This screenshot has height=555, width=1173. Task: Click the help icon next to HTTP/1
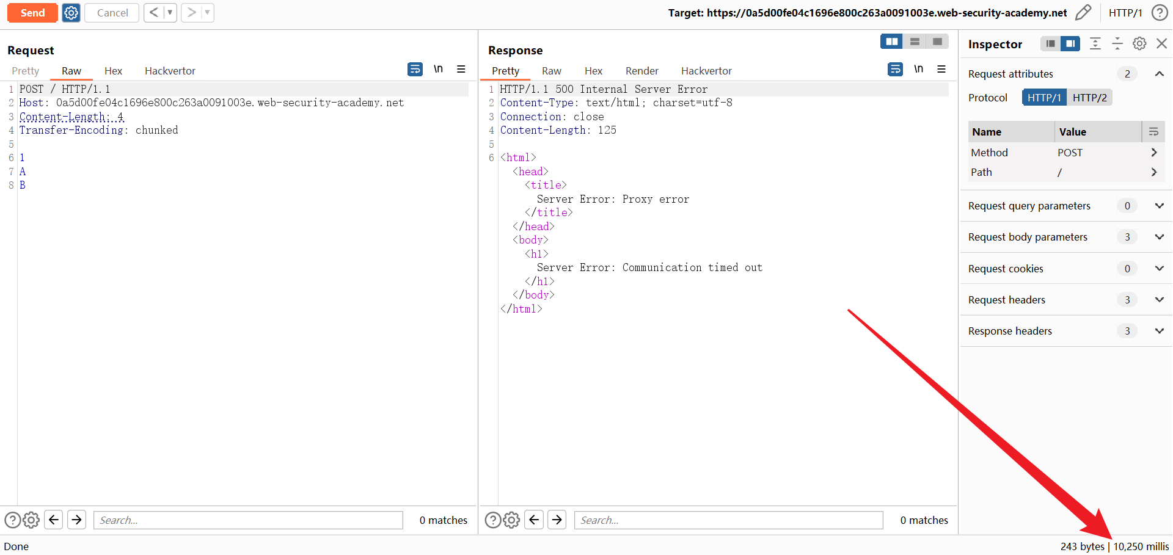tap(1159, 13)
